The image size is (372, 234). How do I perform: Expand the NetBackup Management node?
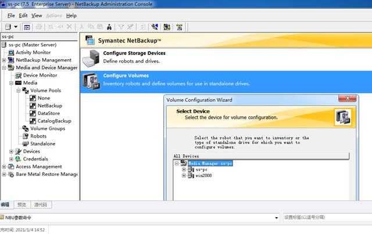point(4,60)
